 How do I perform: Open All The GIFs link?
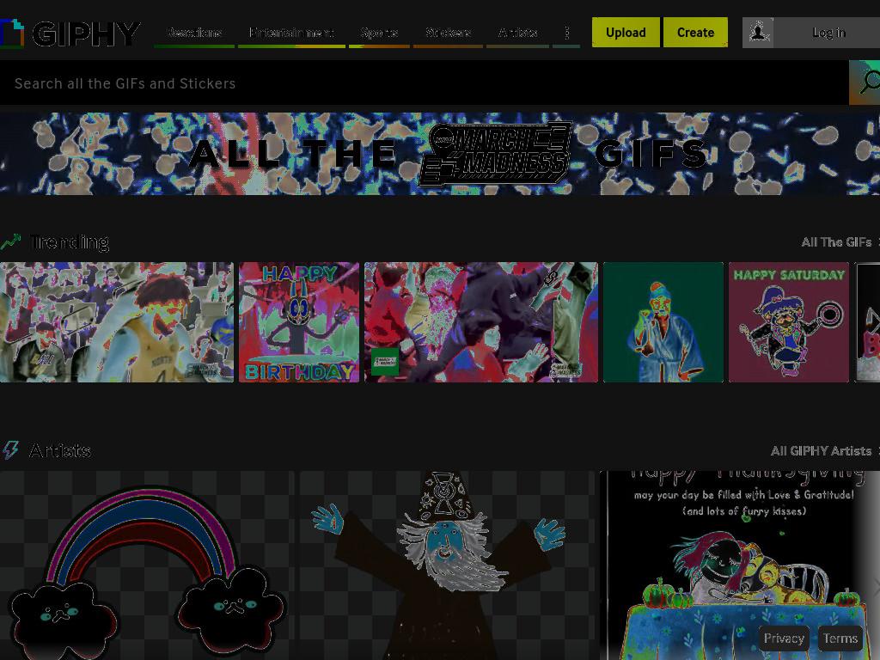coord(836,241)
